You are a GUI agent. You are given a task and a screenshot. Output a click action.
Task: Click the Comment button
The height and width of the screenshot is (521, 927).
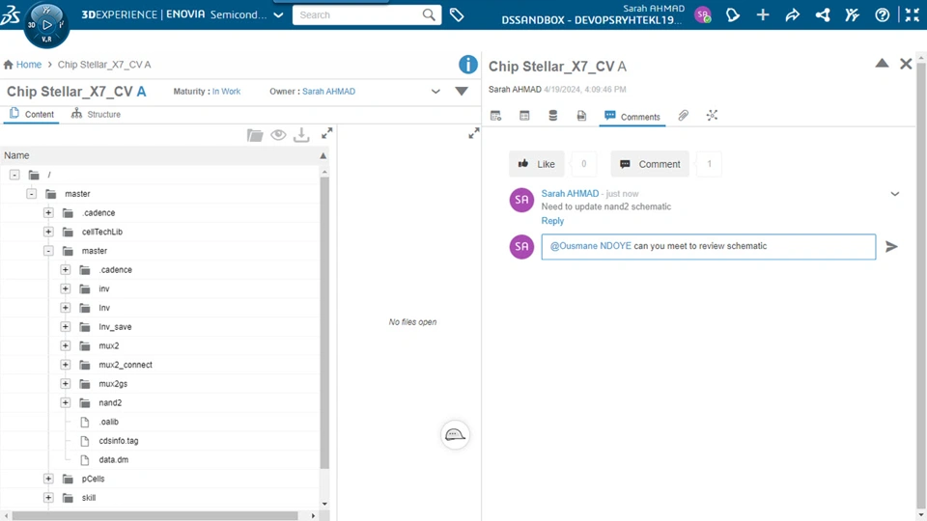click(650, 164)
